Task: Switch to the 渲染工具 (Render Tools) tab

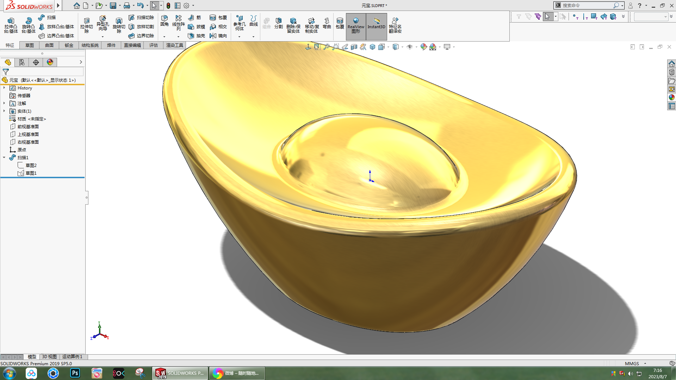Action: (175, 45)
